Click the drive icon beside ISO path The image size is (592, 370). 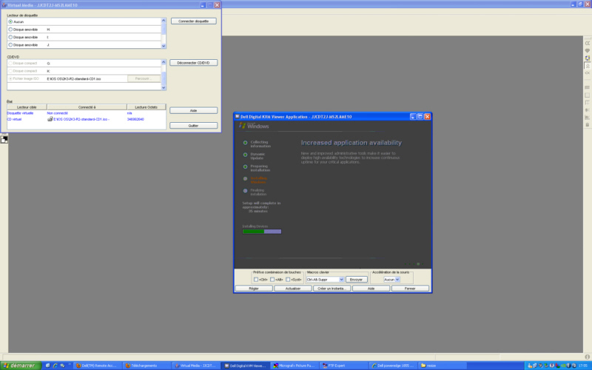(50, 119)
